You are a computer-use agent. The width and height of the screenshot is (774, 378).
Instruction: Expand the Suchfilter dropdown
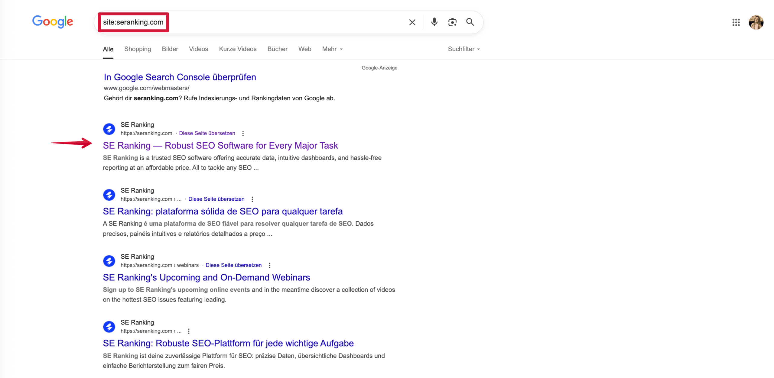pos(464,49)
